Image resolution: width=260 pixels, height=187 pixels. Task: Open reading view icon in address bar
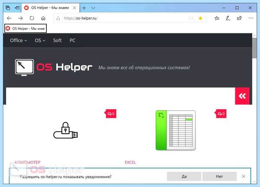click(x=191, y=18)
